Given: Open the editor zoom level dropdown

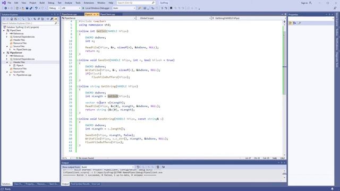Looking at the screenshot, I should pos(66,158).
